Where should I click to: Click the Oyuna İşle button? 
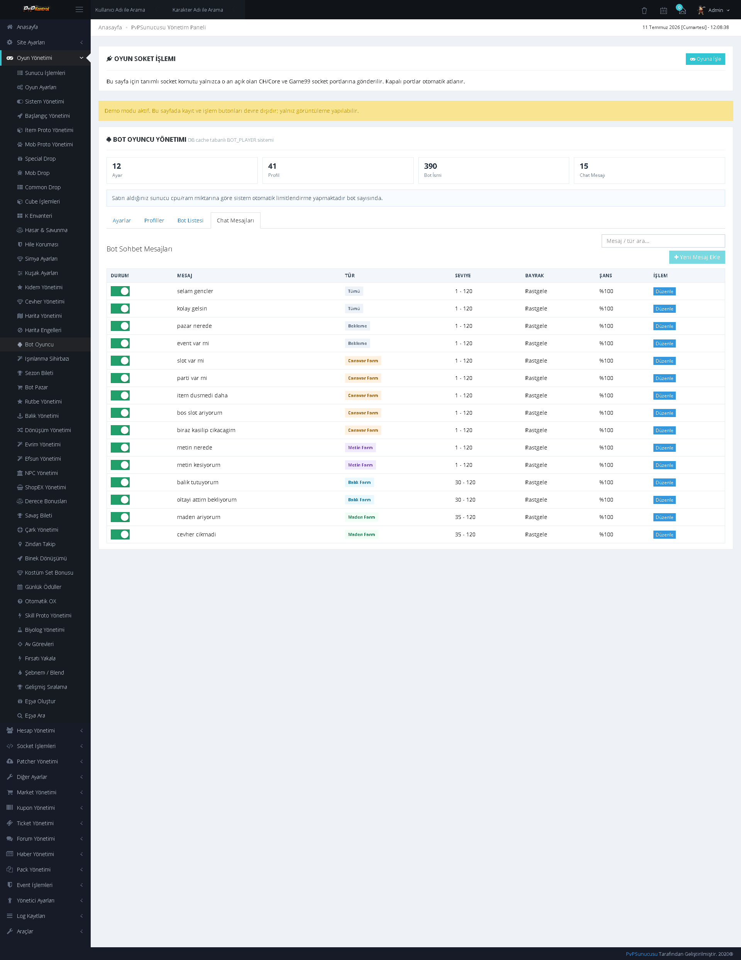point(705,59)
